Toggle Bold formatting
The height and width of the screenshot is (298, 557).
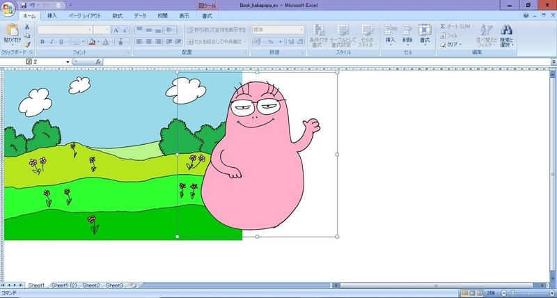42,42
